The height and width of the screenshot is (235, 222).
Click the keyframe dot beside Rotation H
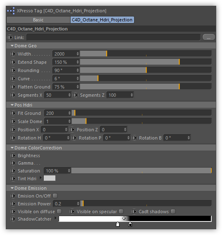(x=13, y=138)
